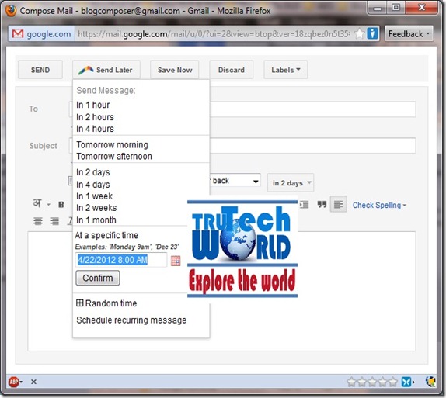
Task: Open the Feedback dropdown button
Action: (409, 34)
